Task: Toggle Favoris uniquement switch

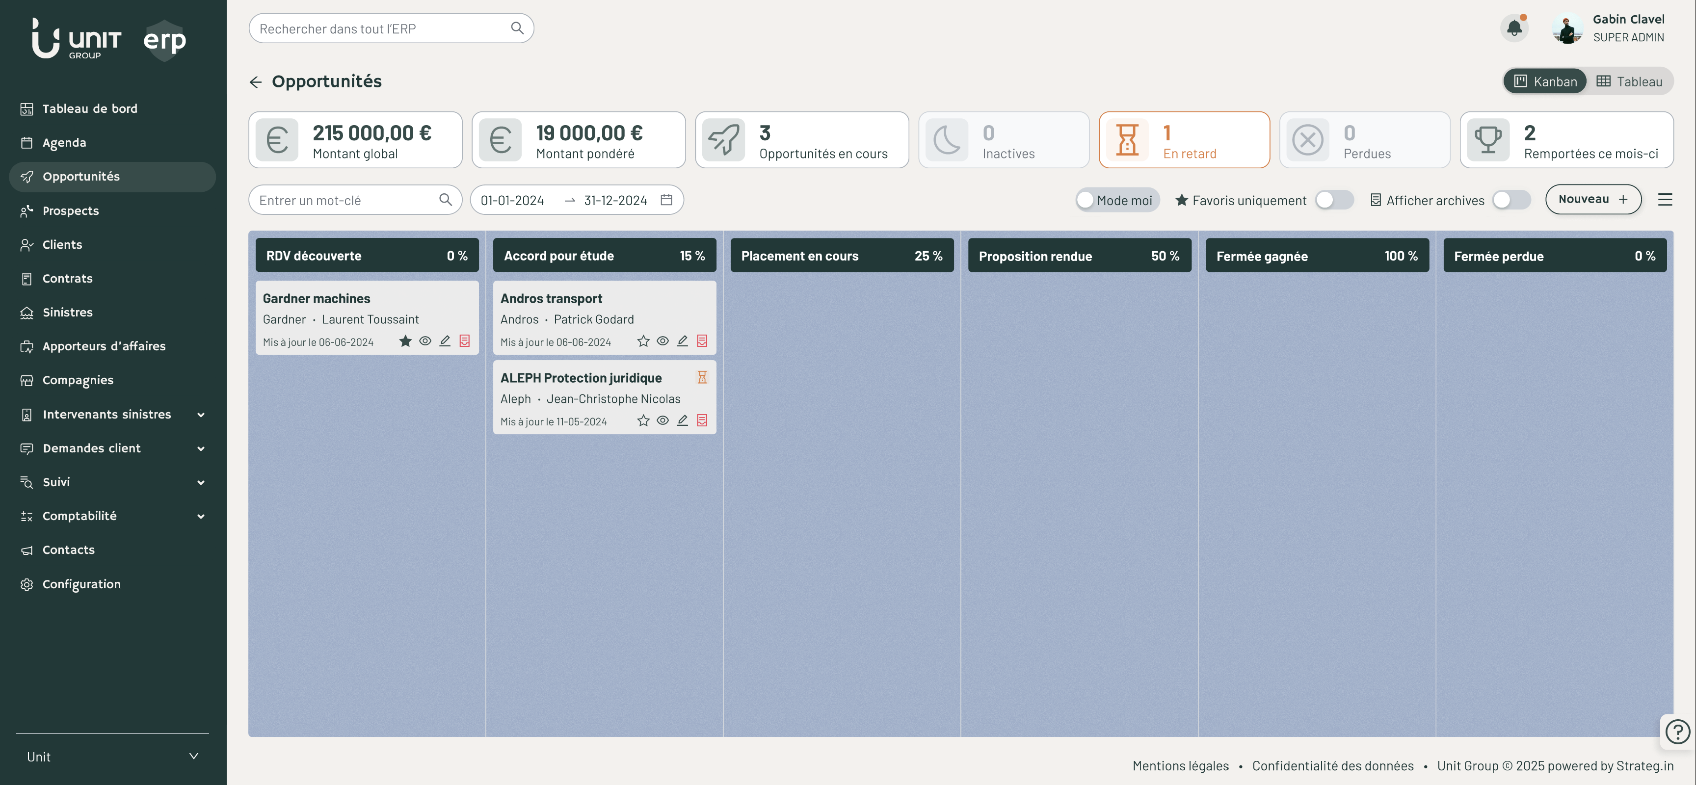Action: click(x=1334, y=200)
